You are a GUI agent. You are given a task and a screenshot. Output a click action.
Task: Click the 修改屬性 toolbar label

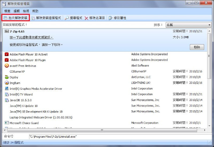tap(120, 18)
